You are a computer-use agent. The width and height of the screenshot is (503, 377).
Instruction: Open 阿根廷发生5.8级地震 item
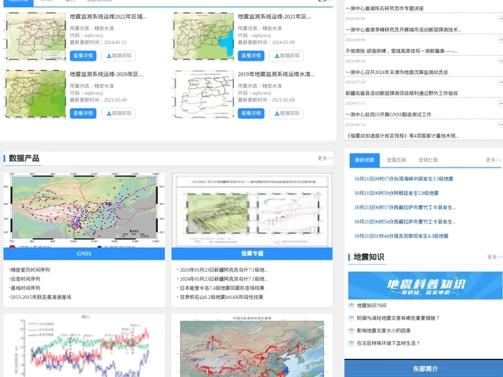point(396,193)
